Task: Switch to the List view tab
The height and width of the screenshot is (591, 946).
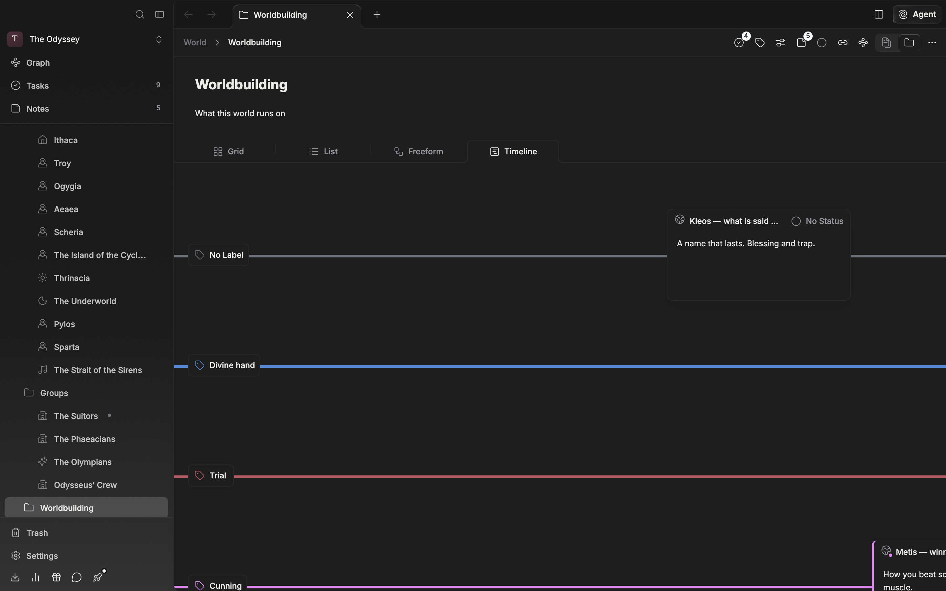Action: click(x=323, y=151)
